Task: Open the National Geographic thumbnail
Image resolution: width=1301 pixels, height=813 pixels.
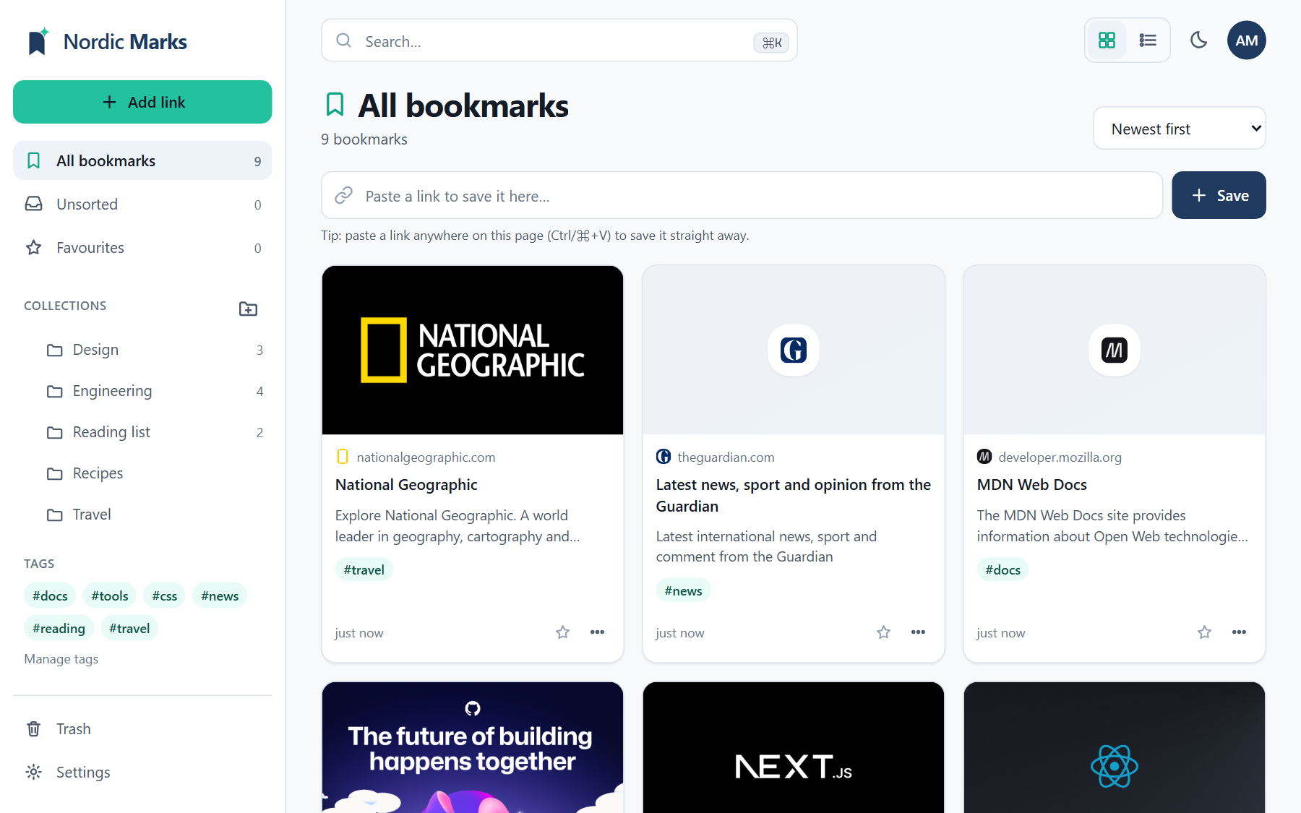Action: [473, 350]
